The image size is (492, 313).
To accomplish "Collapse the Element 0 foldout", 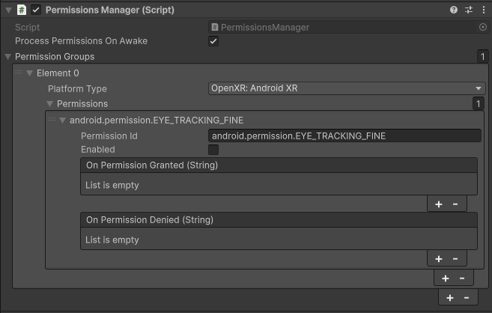I will [x=30, y=73].
